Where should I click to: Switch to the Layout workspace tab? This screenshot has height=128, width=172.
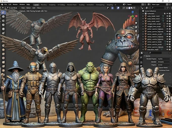pos(36,5)
